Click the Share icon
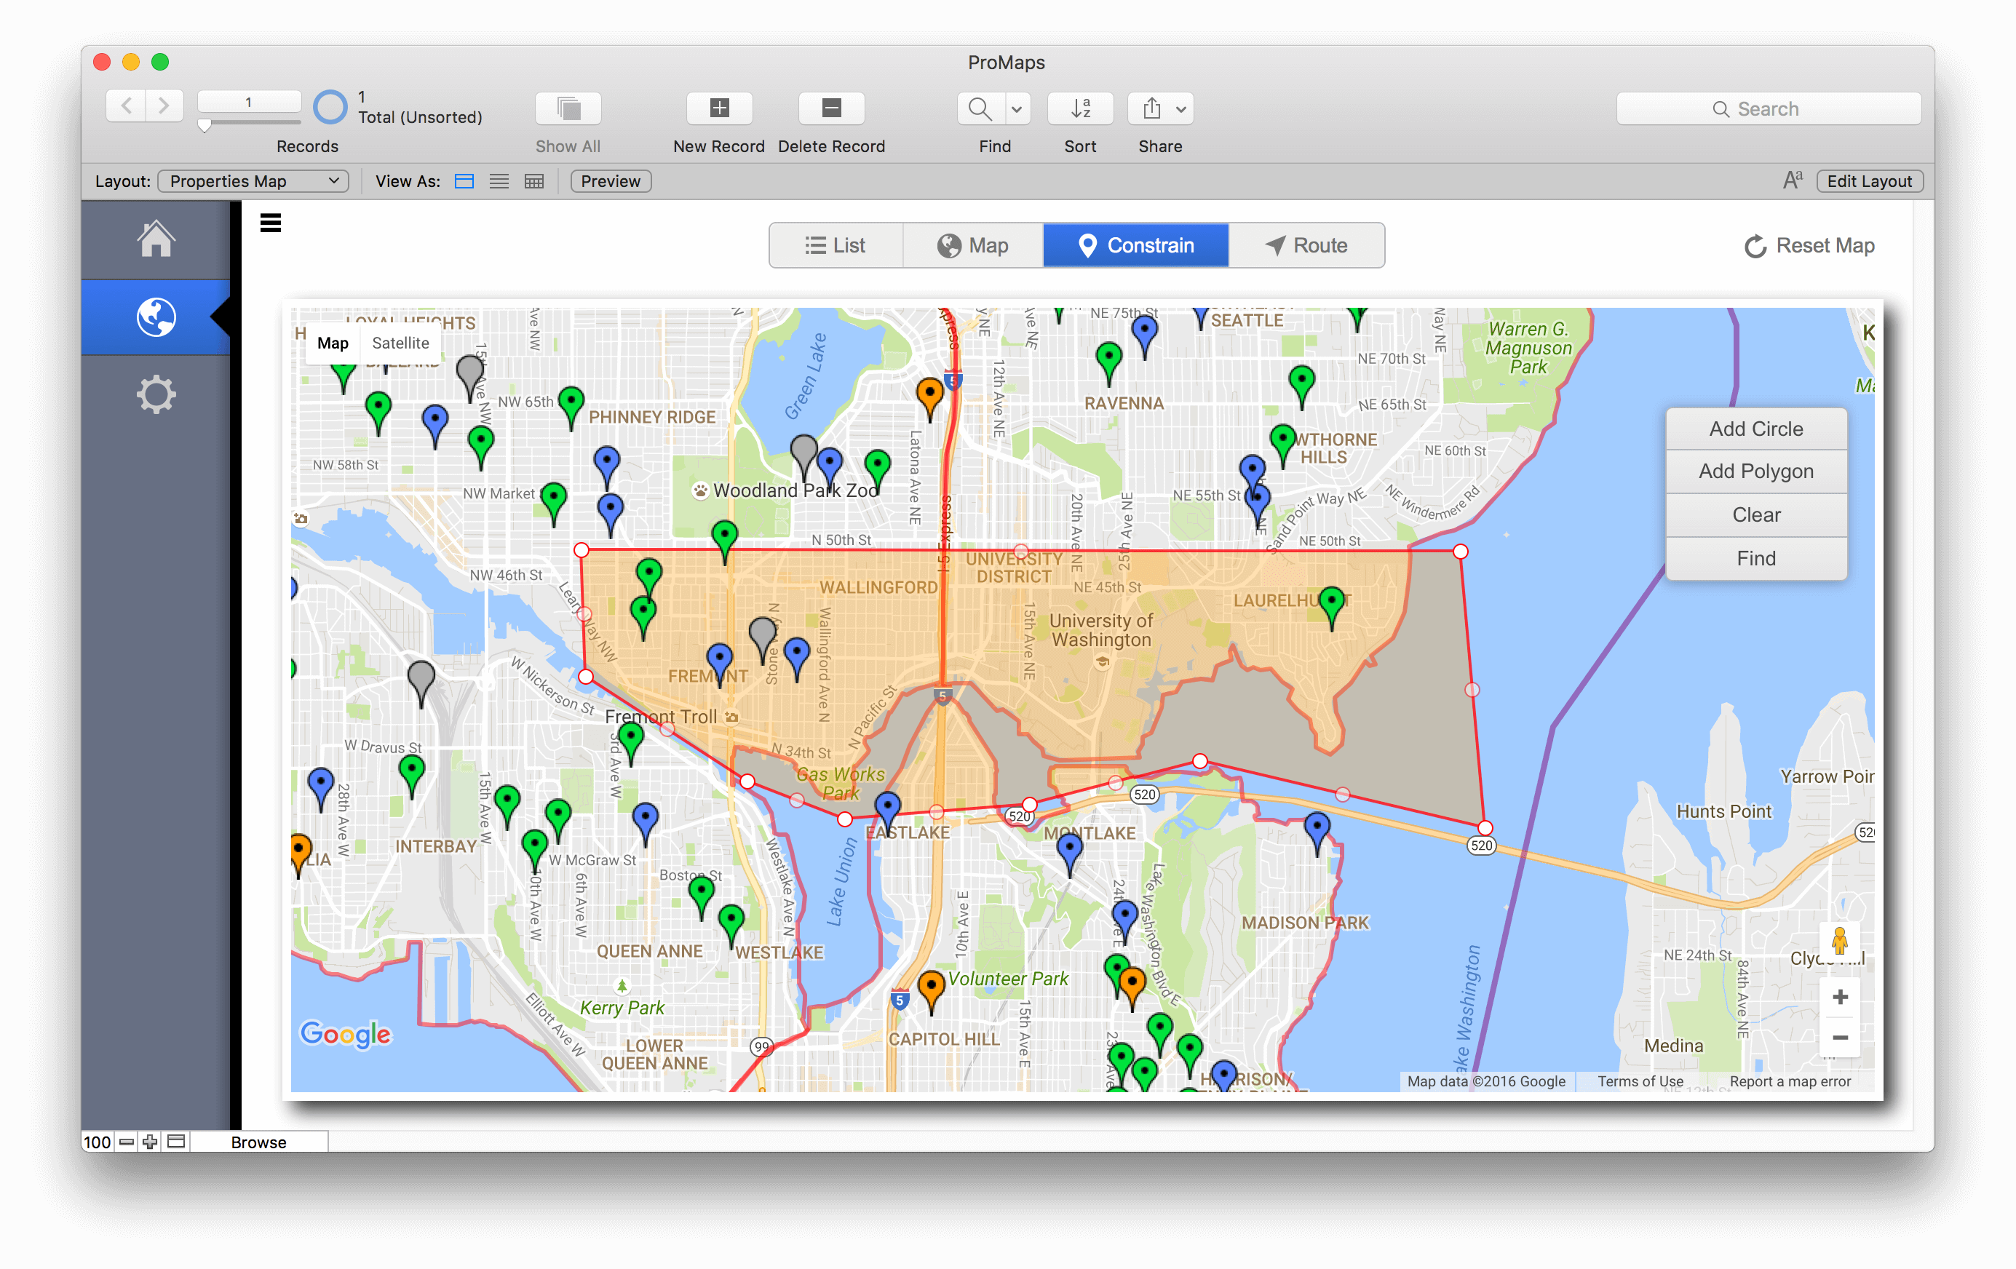The image size is (2016, 1269). [x=1152, y=108]
